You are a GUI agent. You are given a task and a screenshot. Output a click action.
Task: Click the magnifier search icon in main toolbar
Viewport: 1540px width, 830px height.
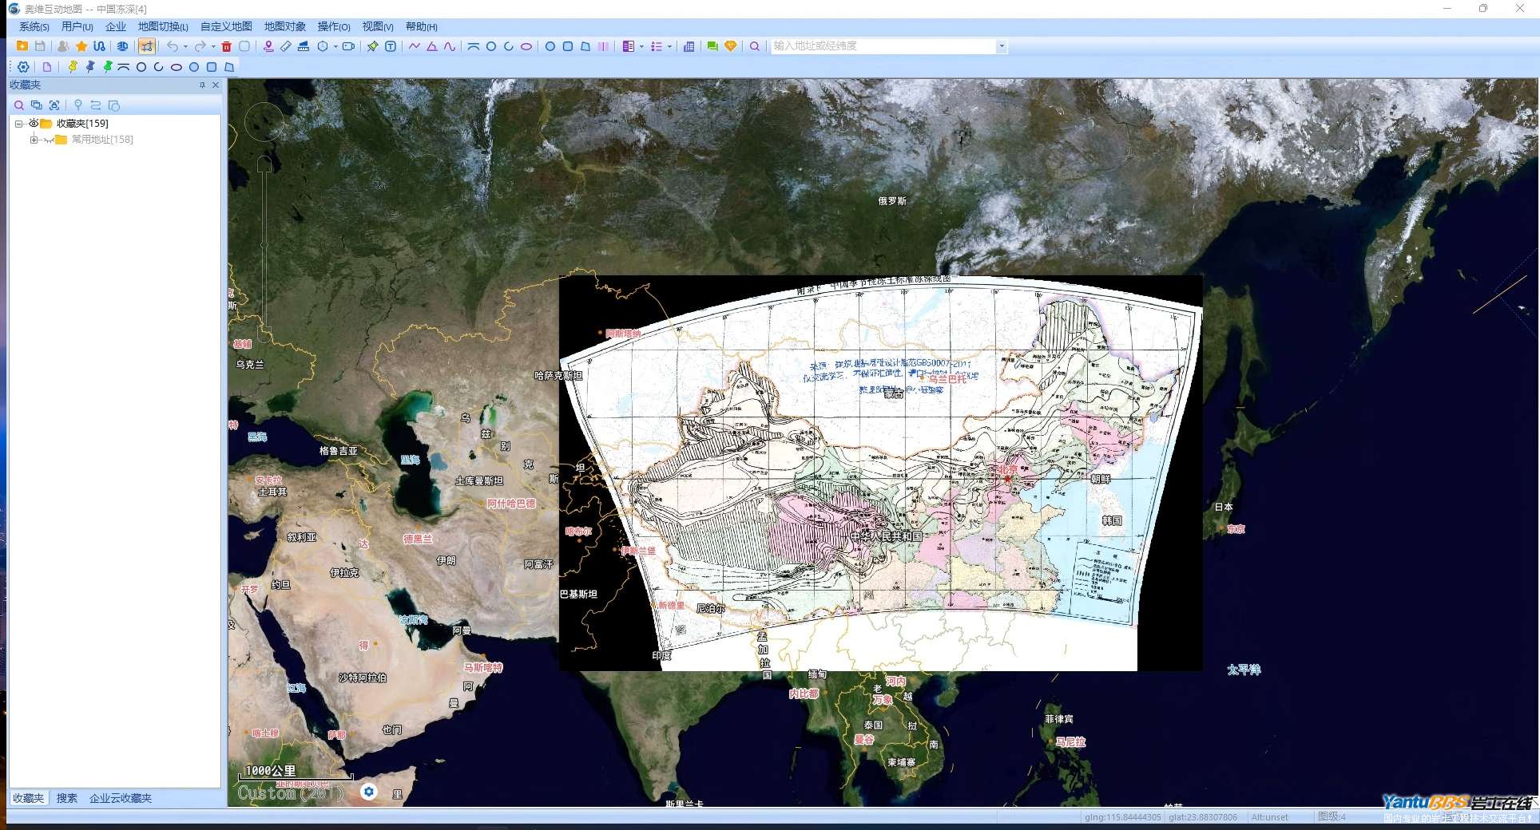pyautogui.click(x=755, y=46)
